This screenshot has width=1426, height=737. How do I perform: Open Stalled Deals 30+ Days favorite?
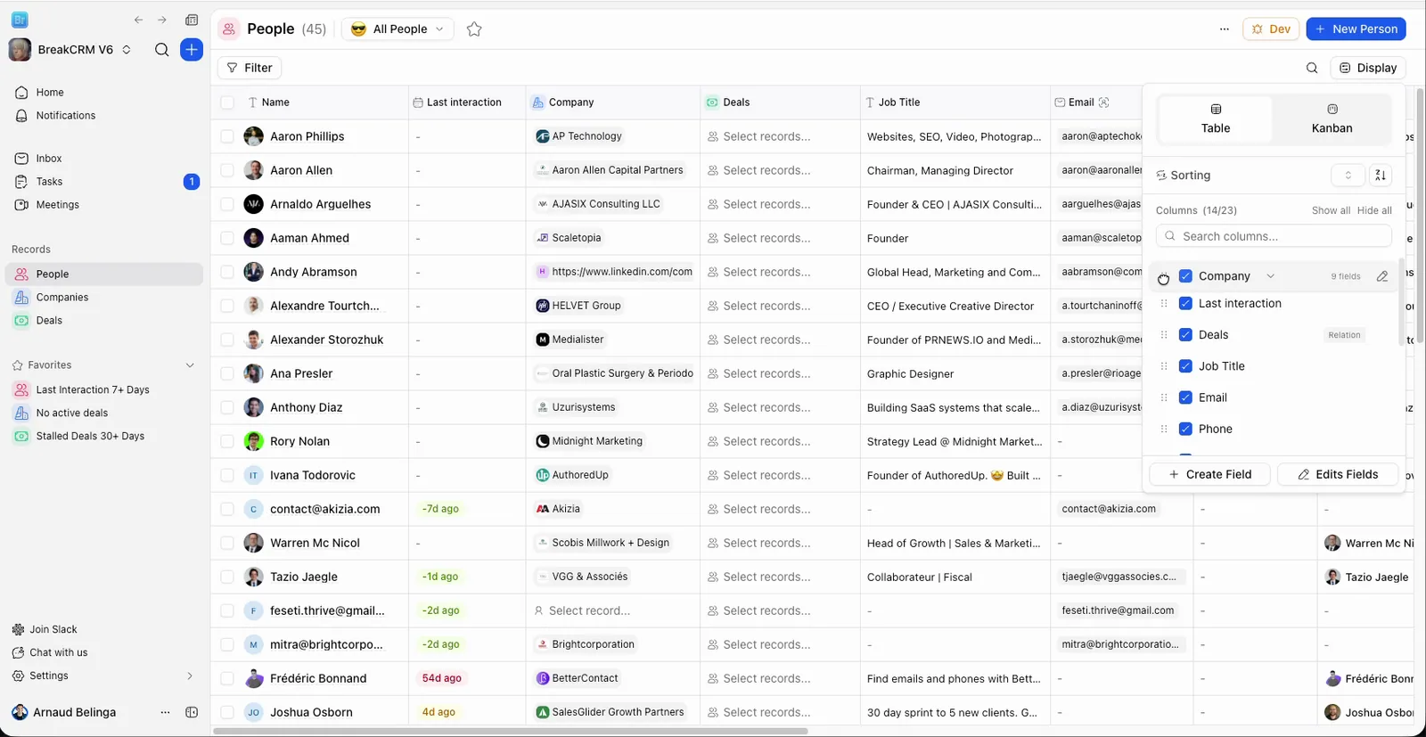coord(90,437)
